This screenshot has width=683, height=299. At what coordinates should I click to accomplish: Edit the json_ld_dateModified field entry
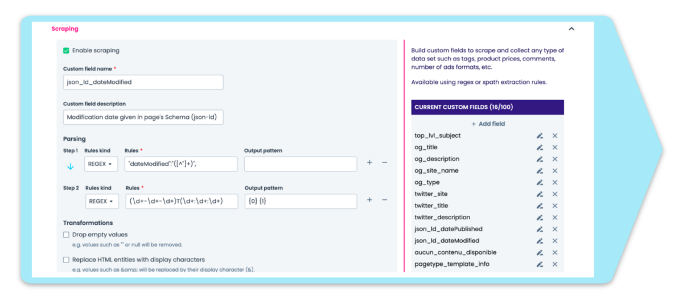540,241
